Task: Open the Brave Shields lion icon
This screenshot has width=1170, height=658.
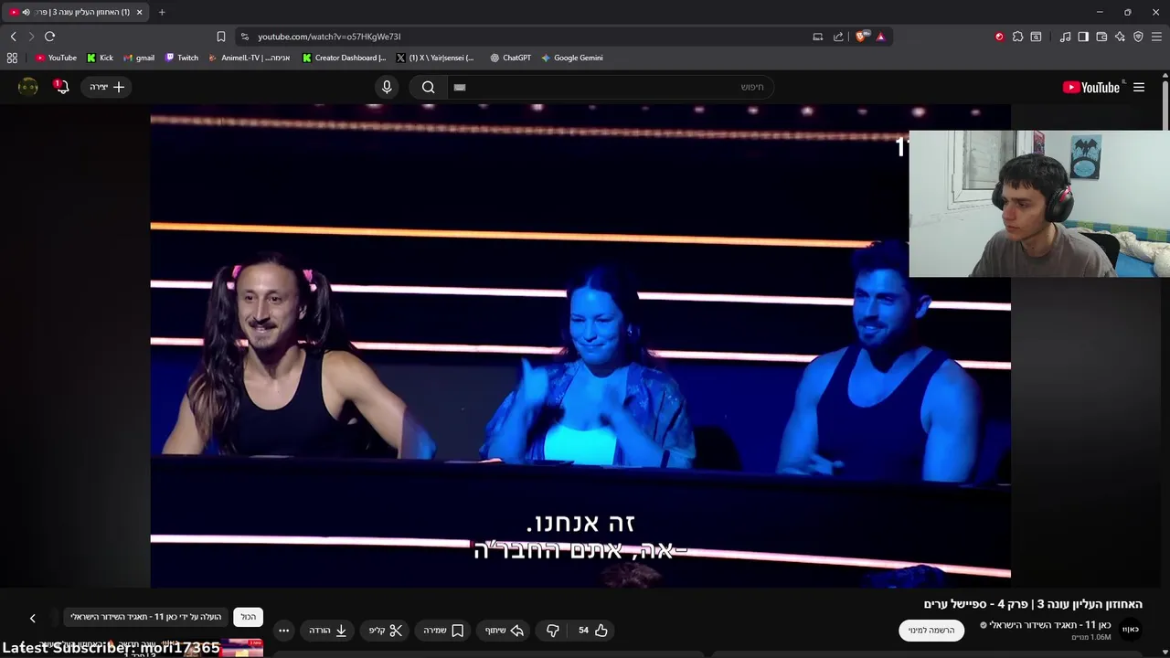Action: click(x=861, y=37)
